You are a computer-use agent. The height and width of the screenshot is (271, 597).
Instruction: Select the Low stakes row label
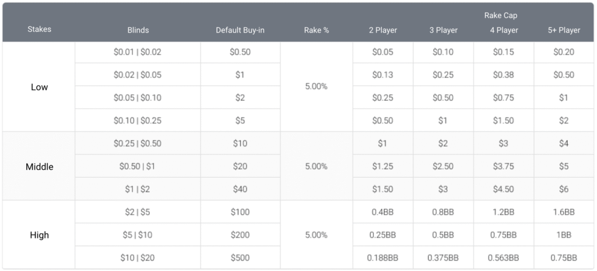tap(39, 87)
